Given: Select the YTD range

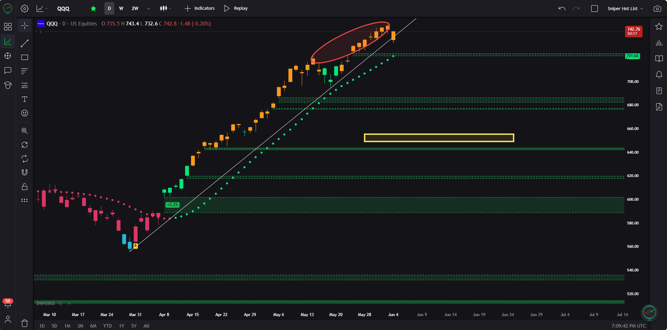Looking at the screenshot, I should (107, 326).
